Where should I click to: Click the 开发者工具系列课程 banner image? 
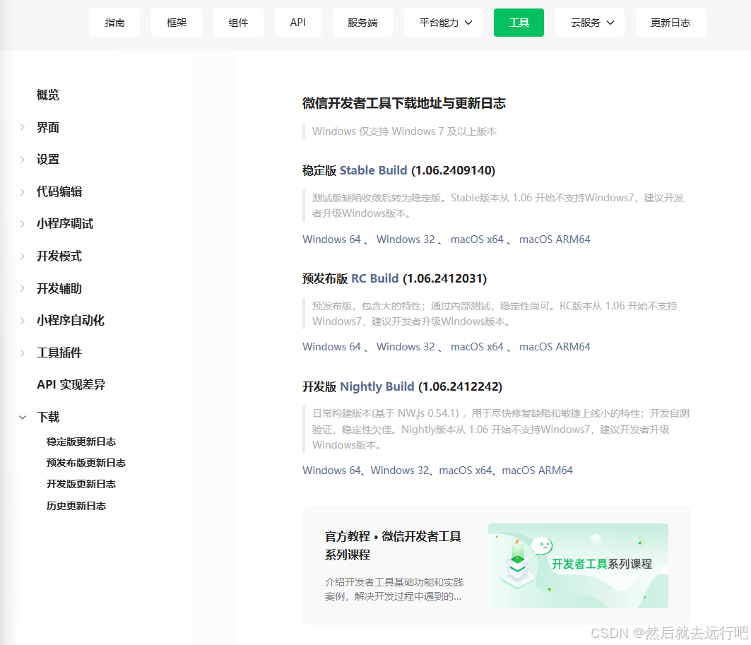[578, 565]
